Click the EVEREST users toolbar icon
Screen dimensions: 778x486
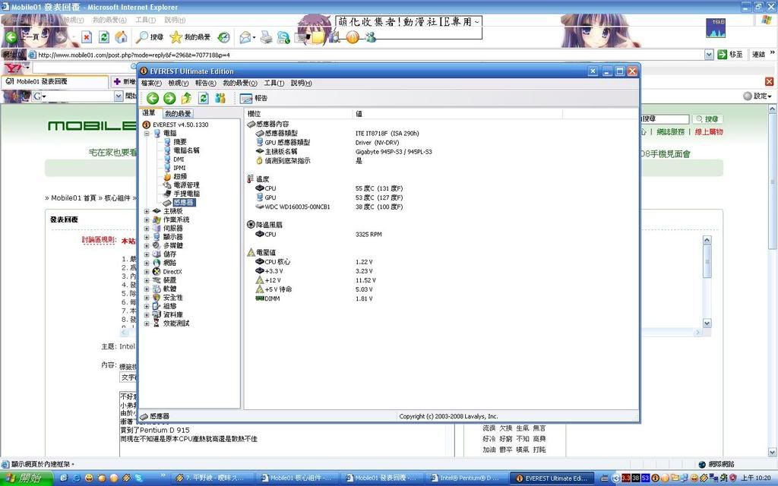click(220, 98)
